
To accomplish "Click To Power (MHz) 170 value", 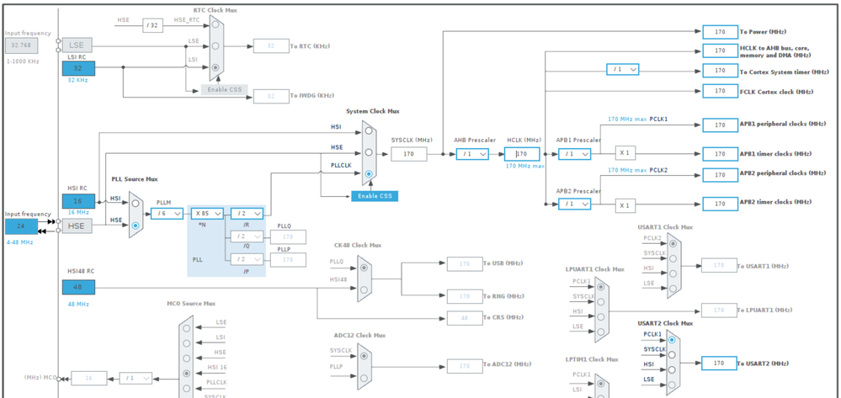I will click(x=721, y=32).
